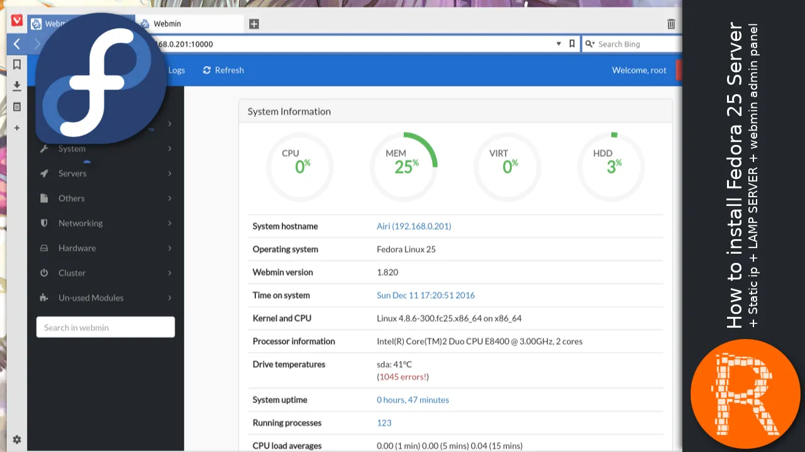Viewport: 805px width, 452px height.
Task: Click the shield icon beside Networking
Action: (x=44, y=223)
